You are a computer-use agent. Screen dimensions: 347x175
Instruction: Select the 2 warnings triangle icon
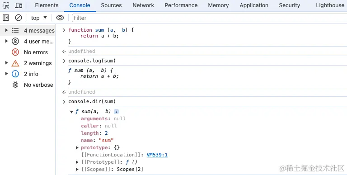pos(15,63)
